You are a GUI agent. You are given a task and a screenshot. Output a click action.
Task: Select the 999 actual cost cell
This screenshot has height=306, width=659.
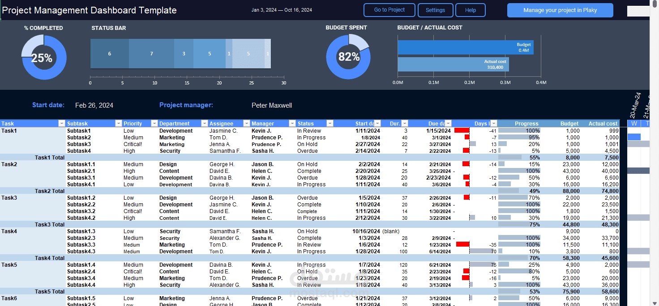pyautogui.click(x=614, y=131)
